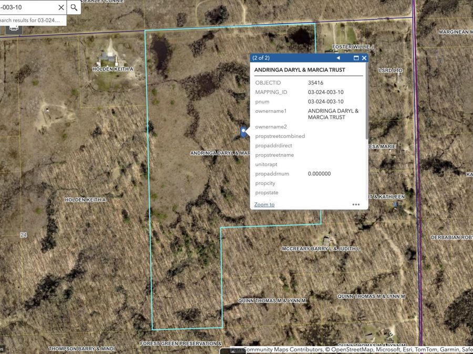Click the Zoom to link
The height and width of the screenshot is (354, 473).
pyautogui.click(x=264, y=205)
